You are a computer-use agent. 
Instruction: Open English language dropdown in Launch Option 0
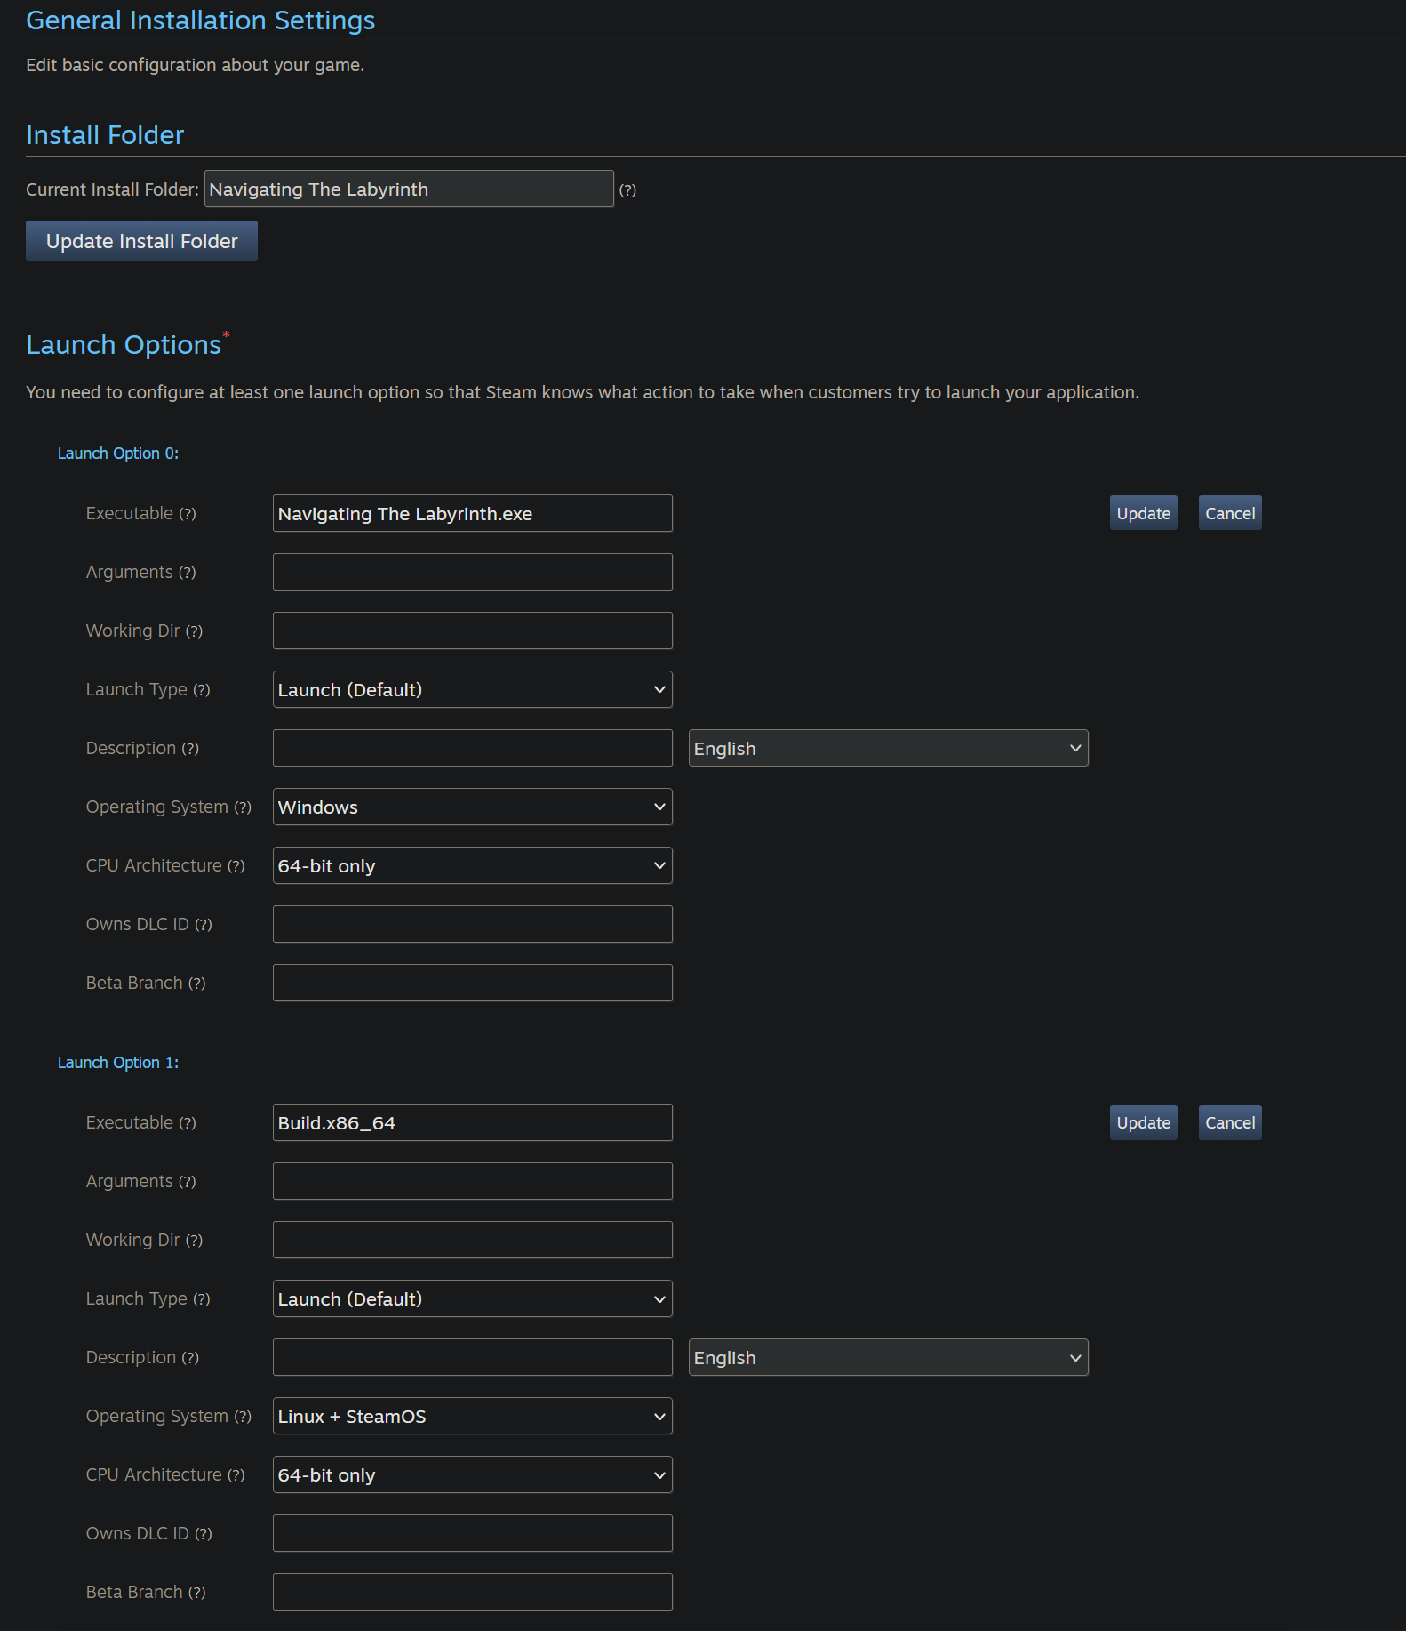(888, 749)
